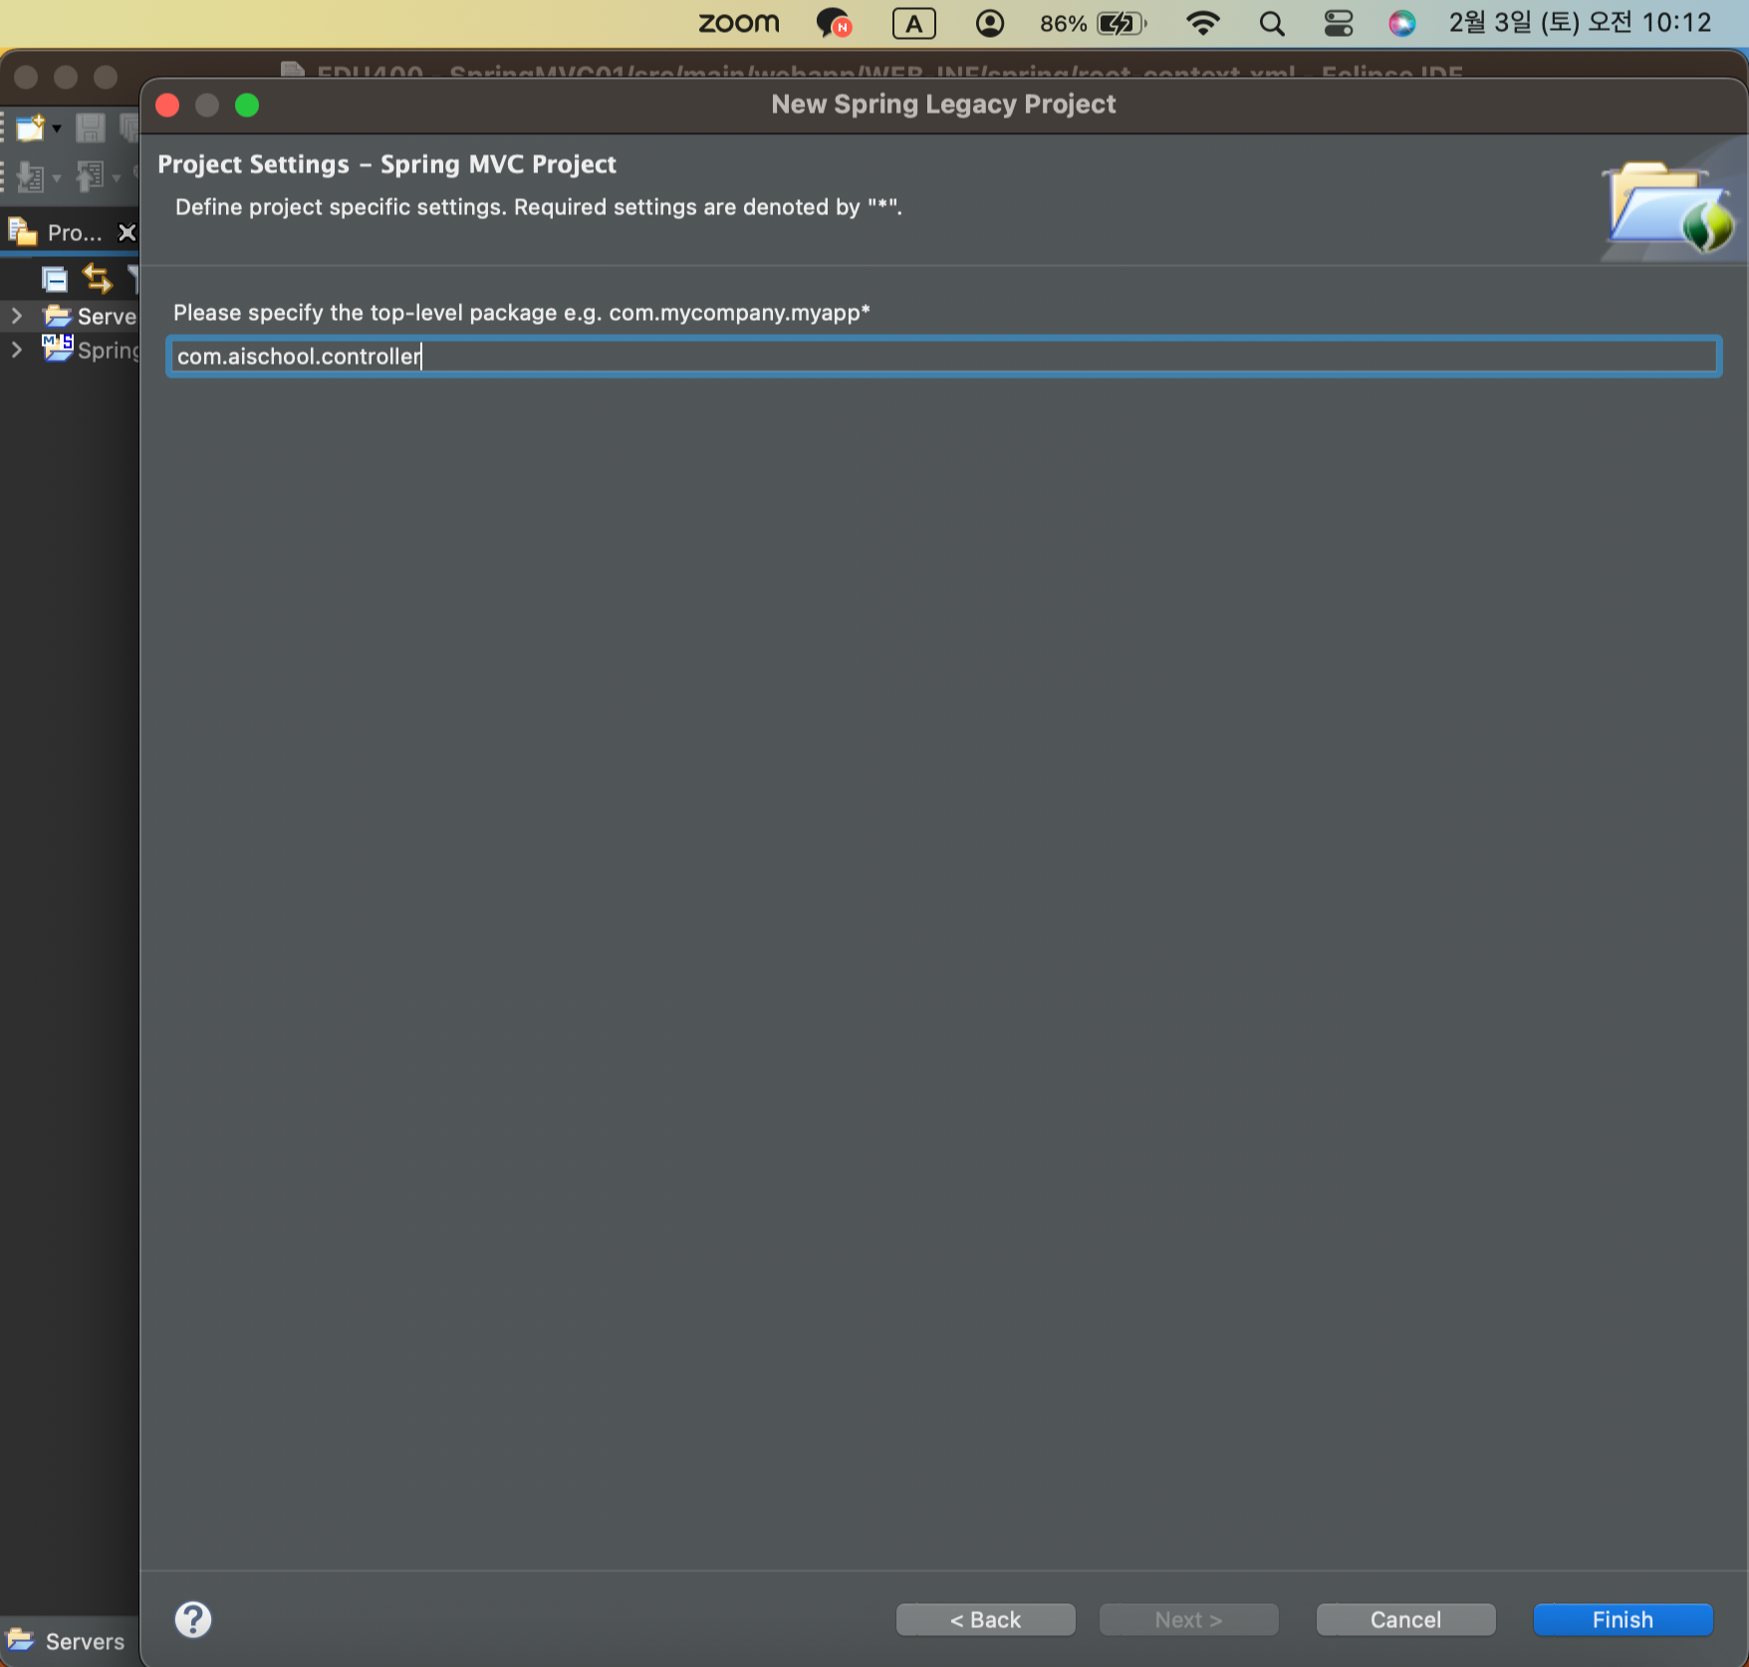This screenshot has height=1667, width=1749.
Task: Open the dialog help question mark icon
Action: coord(193,1619)
